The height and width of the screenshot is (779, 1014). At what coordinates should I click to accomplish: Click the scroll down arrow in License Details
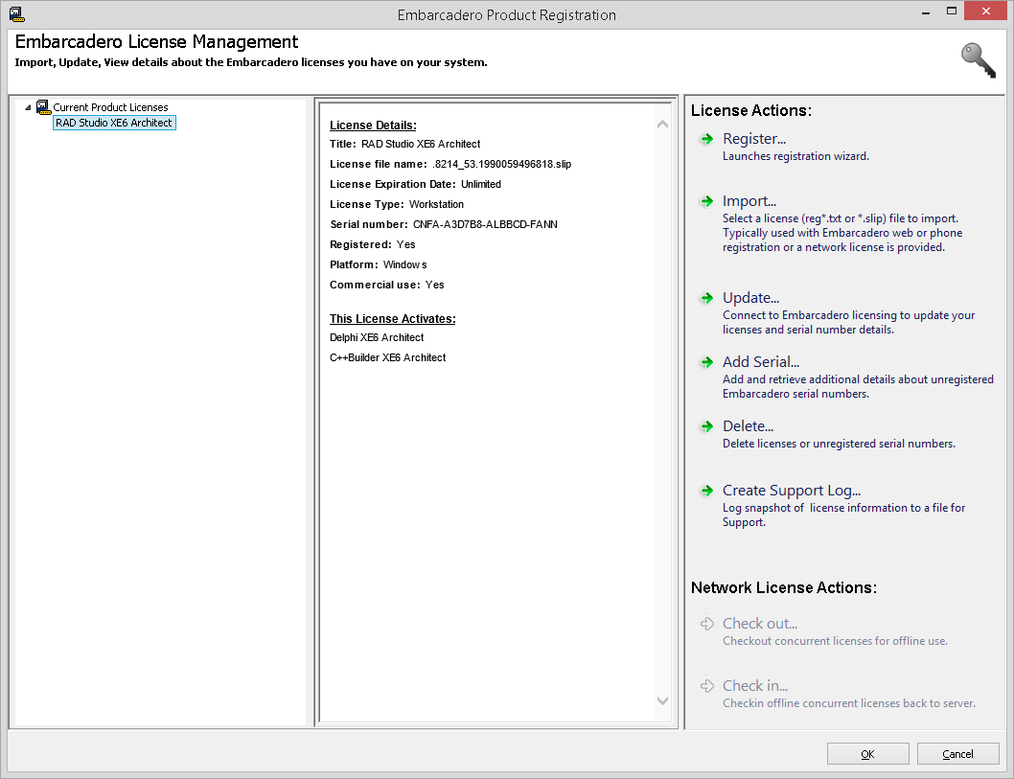coord(662,700)
